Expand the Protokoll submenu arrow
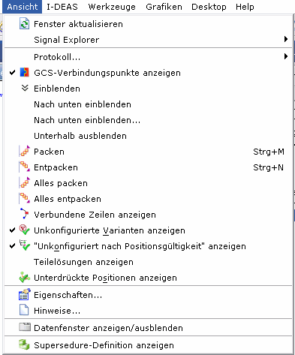 [286, 56]
